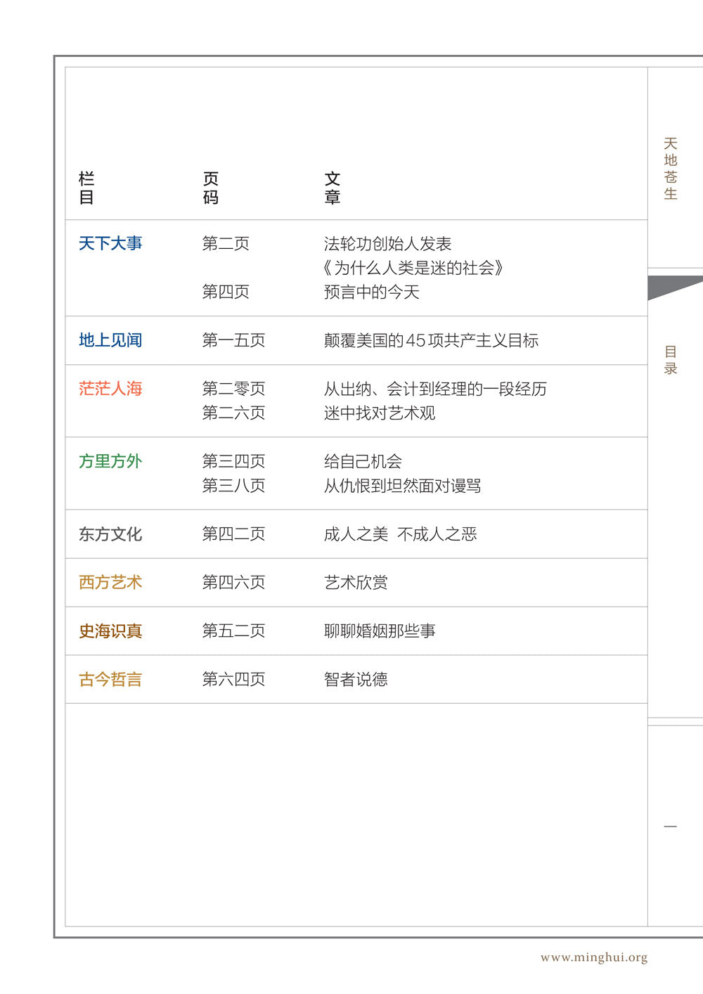Click page number 第四六页
The width and height of the screenshot is (703, 994).
click(233, 583)
